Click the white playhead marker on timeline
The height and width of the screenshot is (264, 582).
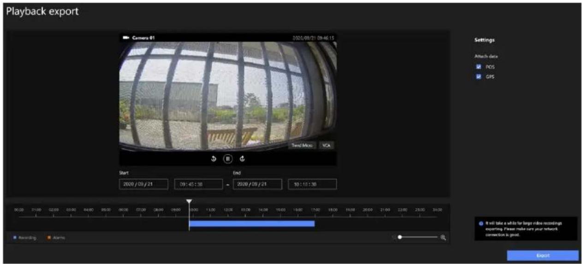tap(189, 201)
